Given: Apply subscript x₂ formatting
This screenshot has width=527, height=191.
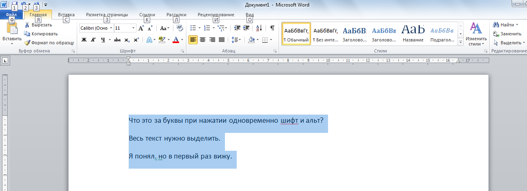Looking at the screenshot, I should click(127, 40).
